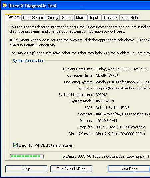This screenshot has width=150, height=178.
Task: Go to the Sound tab
Action: tap(67, 18)
